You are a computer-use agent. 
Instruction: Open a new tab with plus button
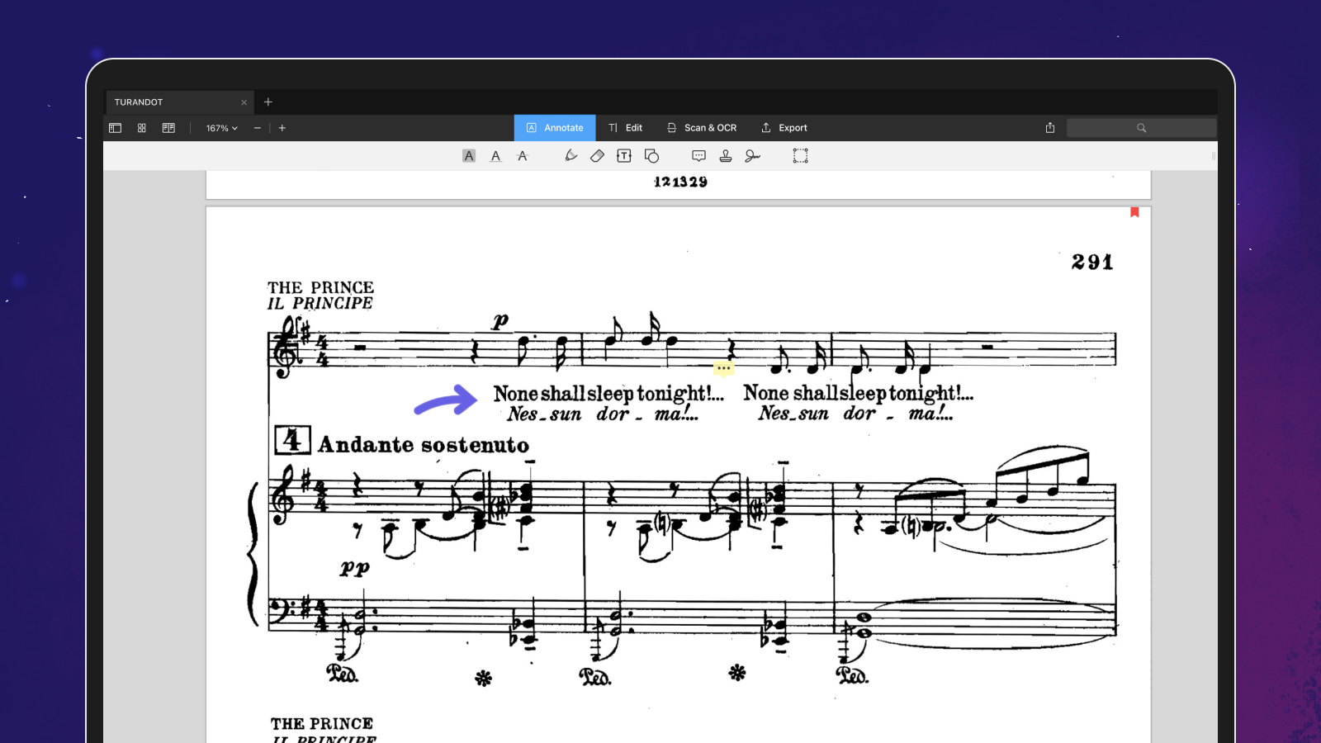point(268,102)
